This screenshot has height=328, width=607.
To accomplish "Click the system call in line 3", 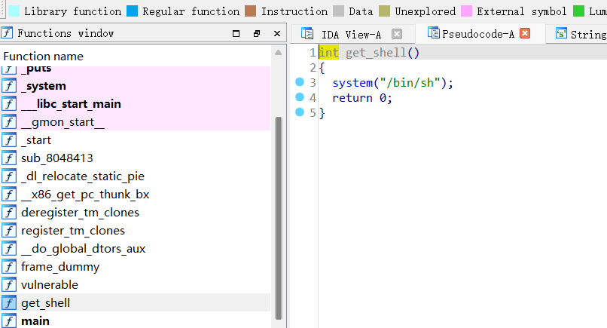I will click(x=352, y=83).
